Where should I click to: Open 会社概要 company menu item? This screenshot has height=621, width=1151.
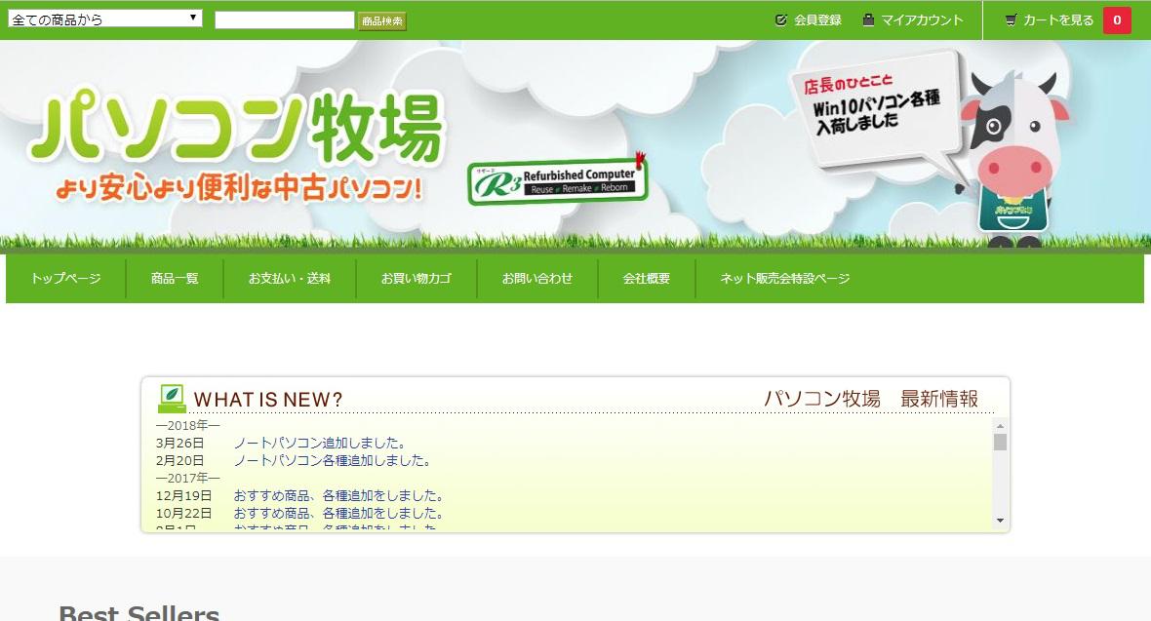point(647,278)
